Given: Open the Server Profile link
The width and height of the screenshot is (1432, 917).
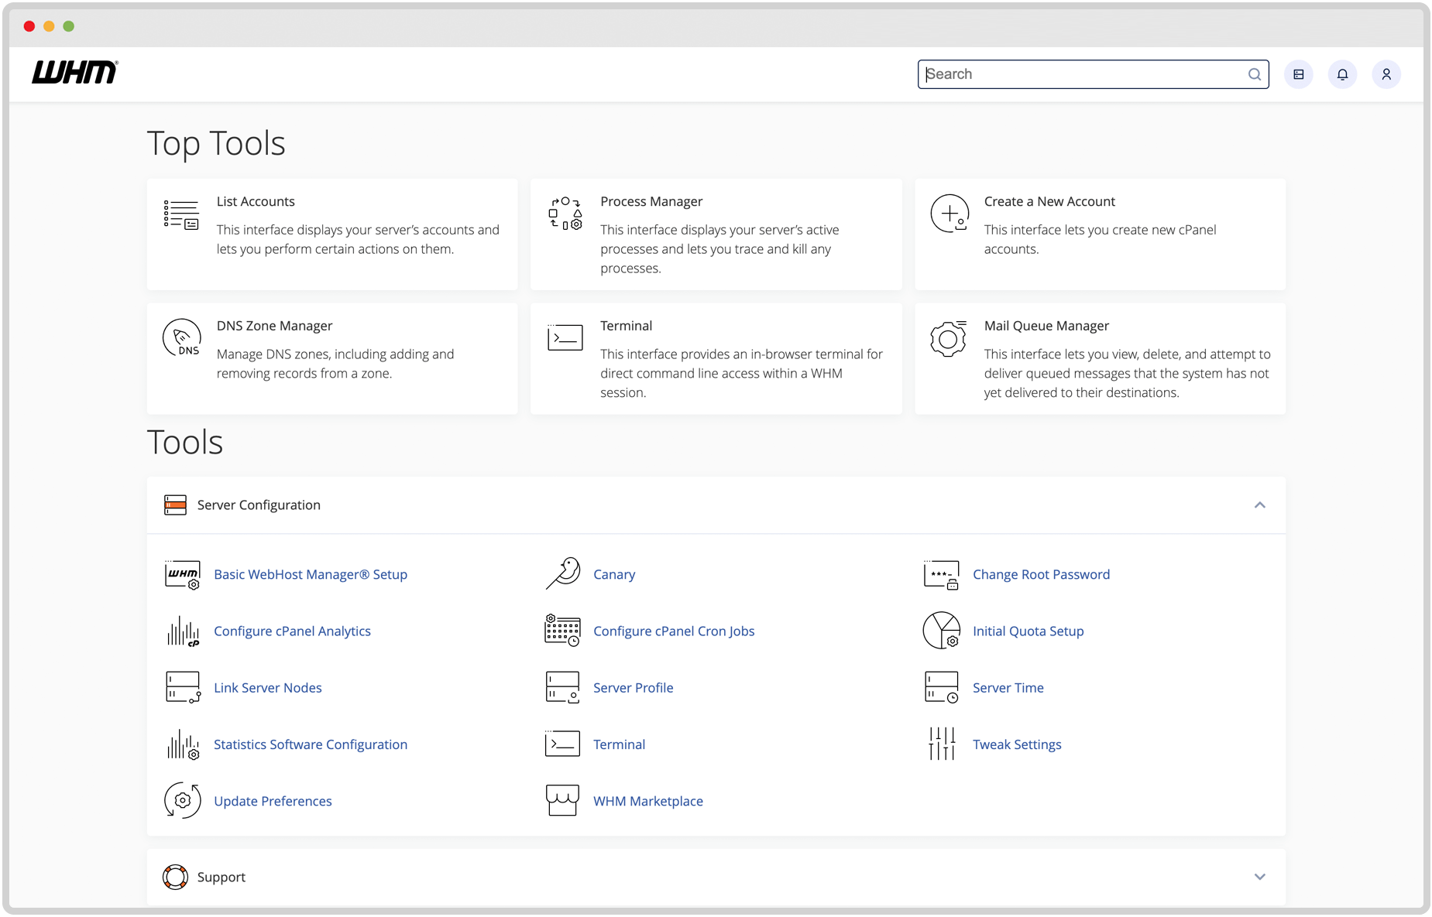Looking at the screenshot, I should pyautogui.click(x=634, y=687).
